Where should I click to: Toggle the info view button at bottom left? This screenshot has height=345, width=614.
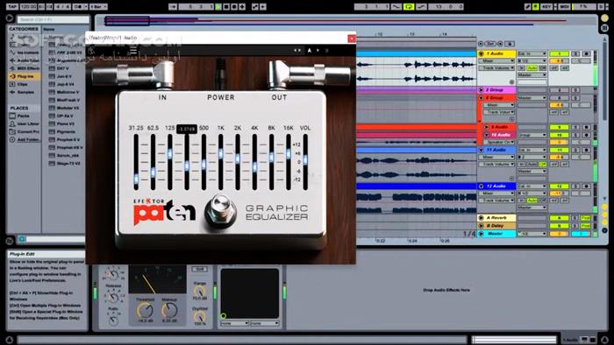[10, 340]
